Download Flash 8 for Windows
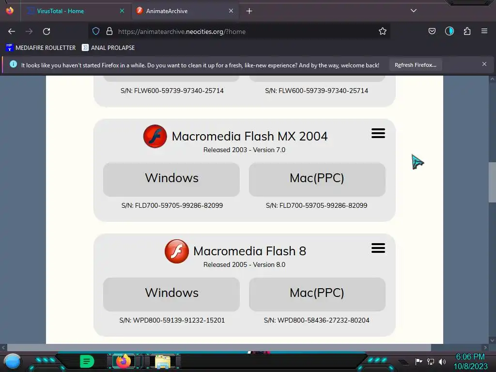 point(171,294)
